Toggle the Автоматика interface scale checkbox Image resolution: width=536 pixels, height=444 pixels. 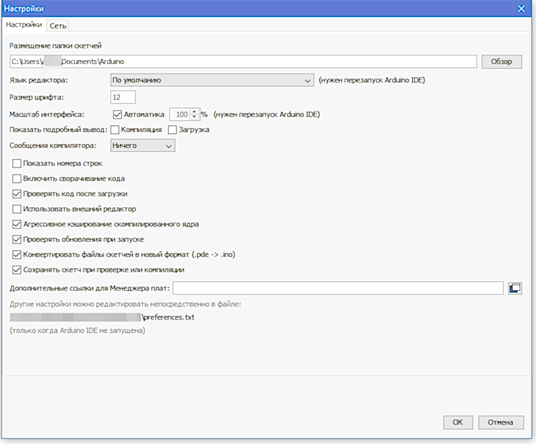(118, 114)
